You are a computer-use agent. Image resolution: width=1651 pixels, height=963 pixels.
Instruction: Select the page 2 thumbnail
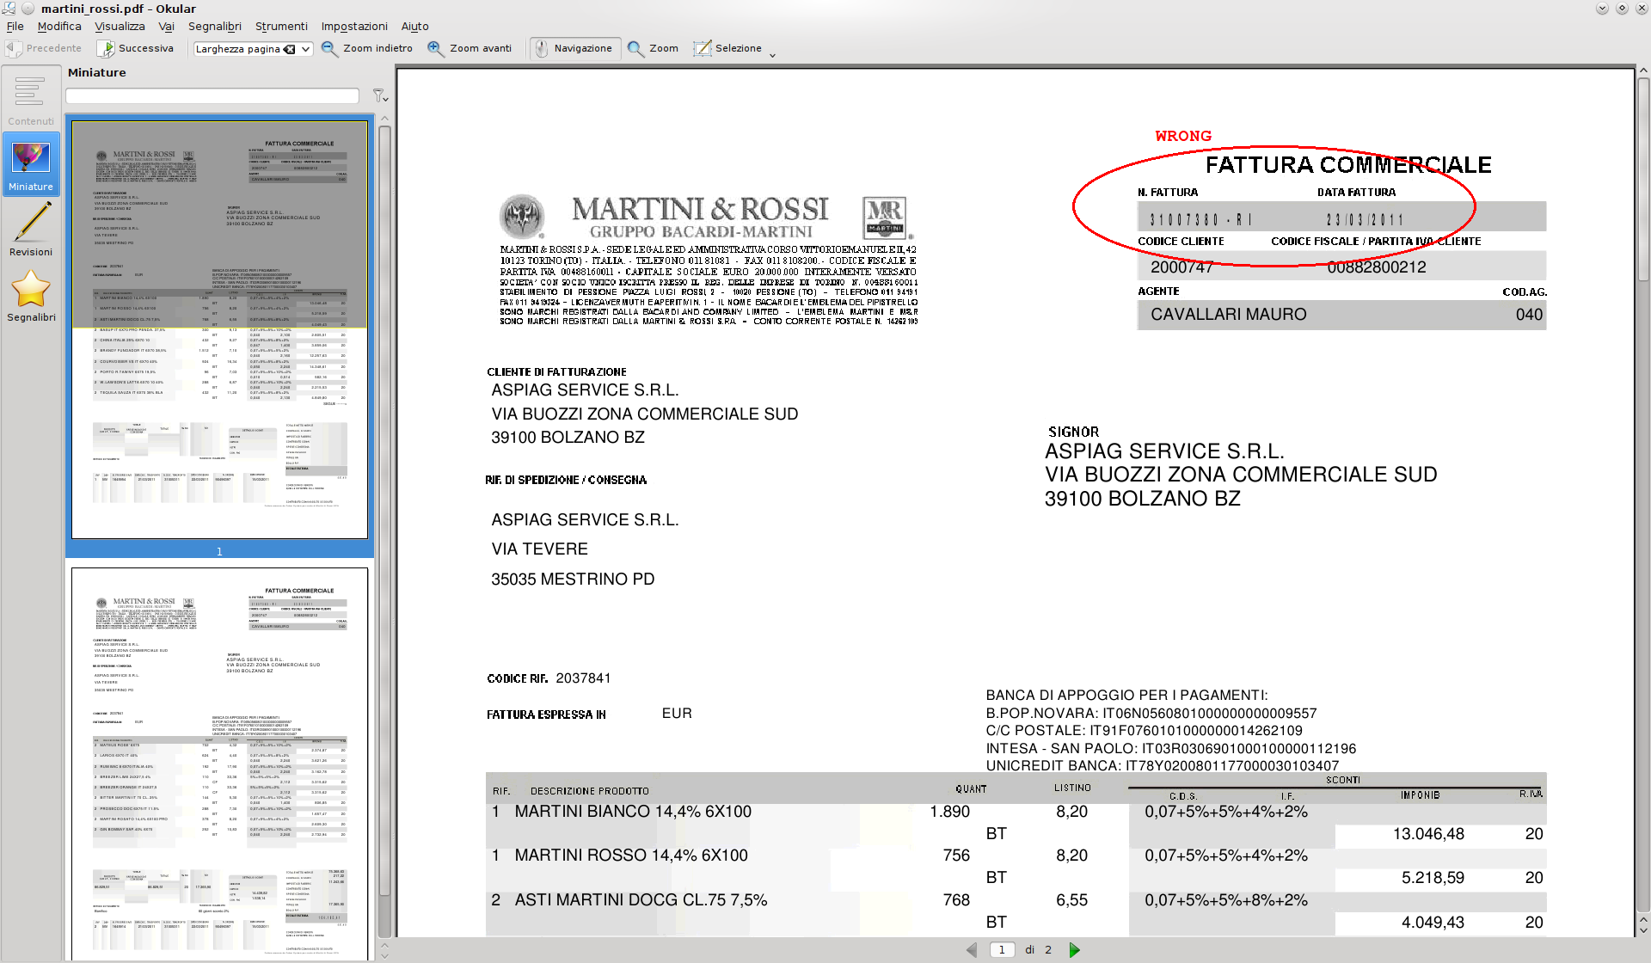(219, 761)
